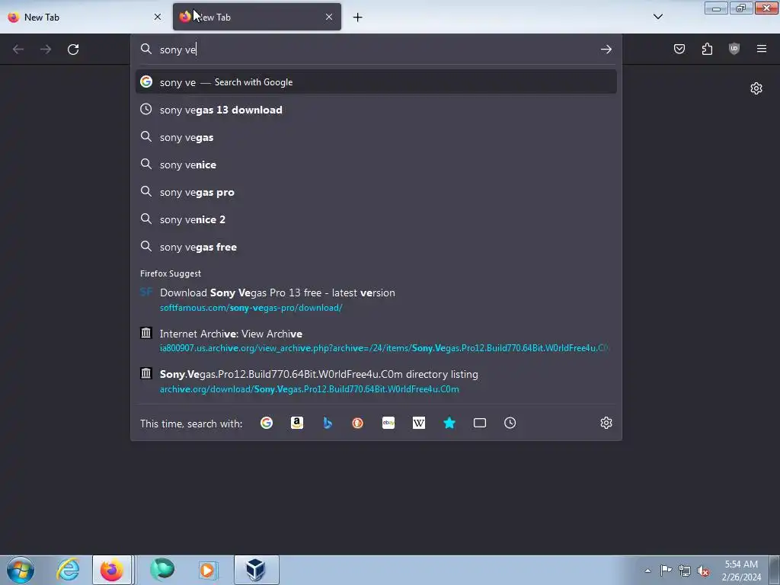Select the 'sony vegas pro' suggestion
The height and width of the screenshot is (585, 780).
376,192
